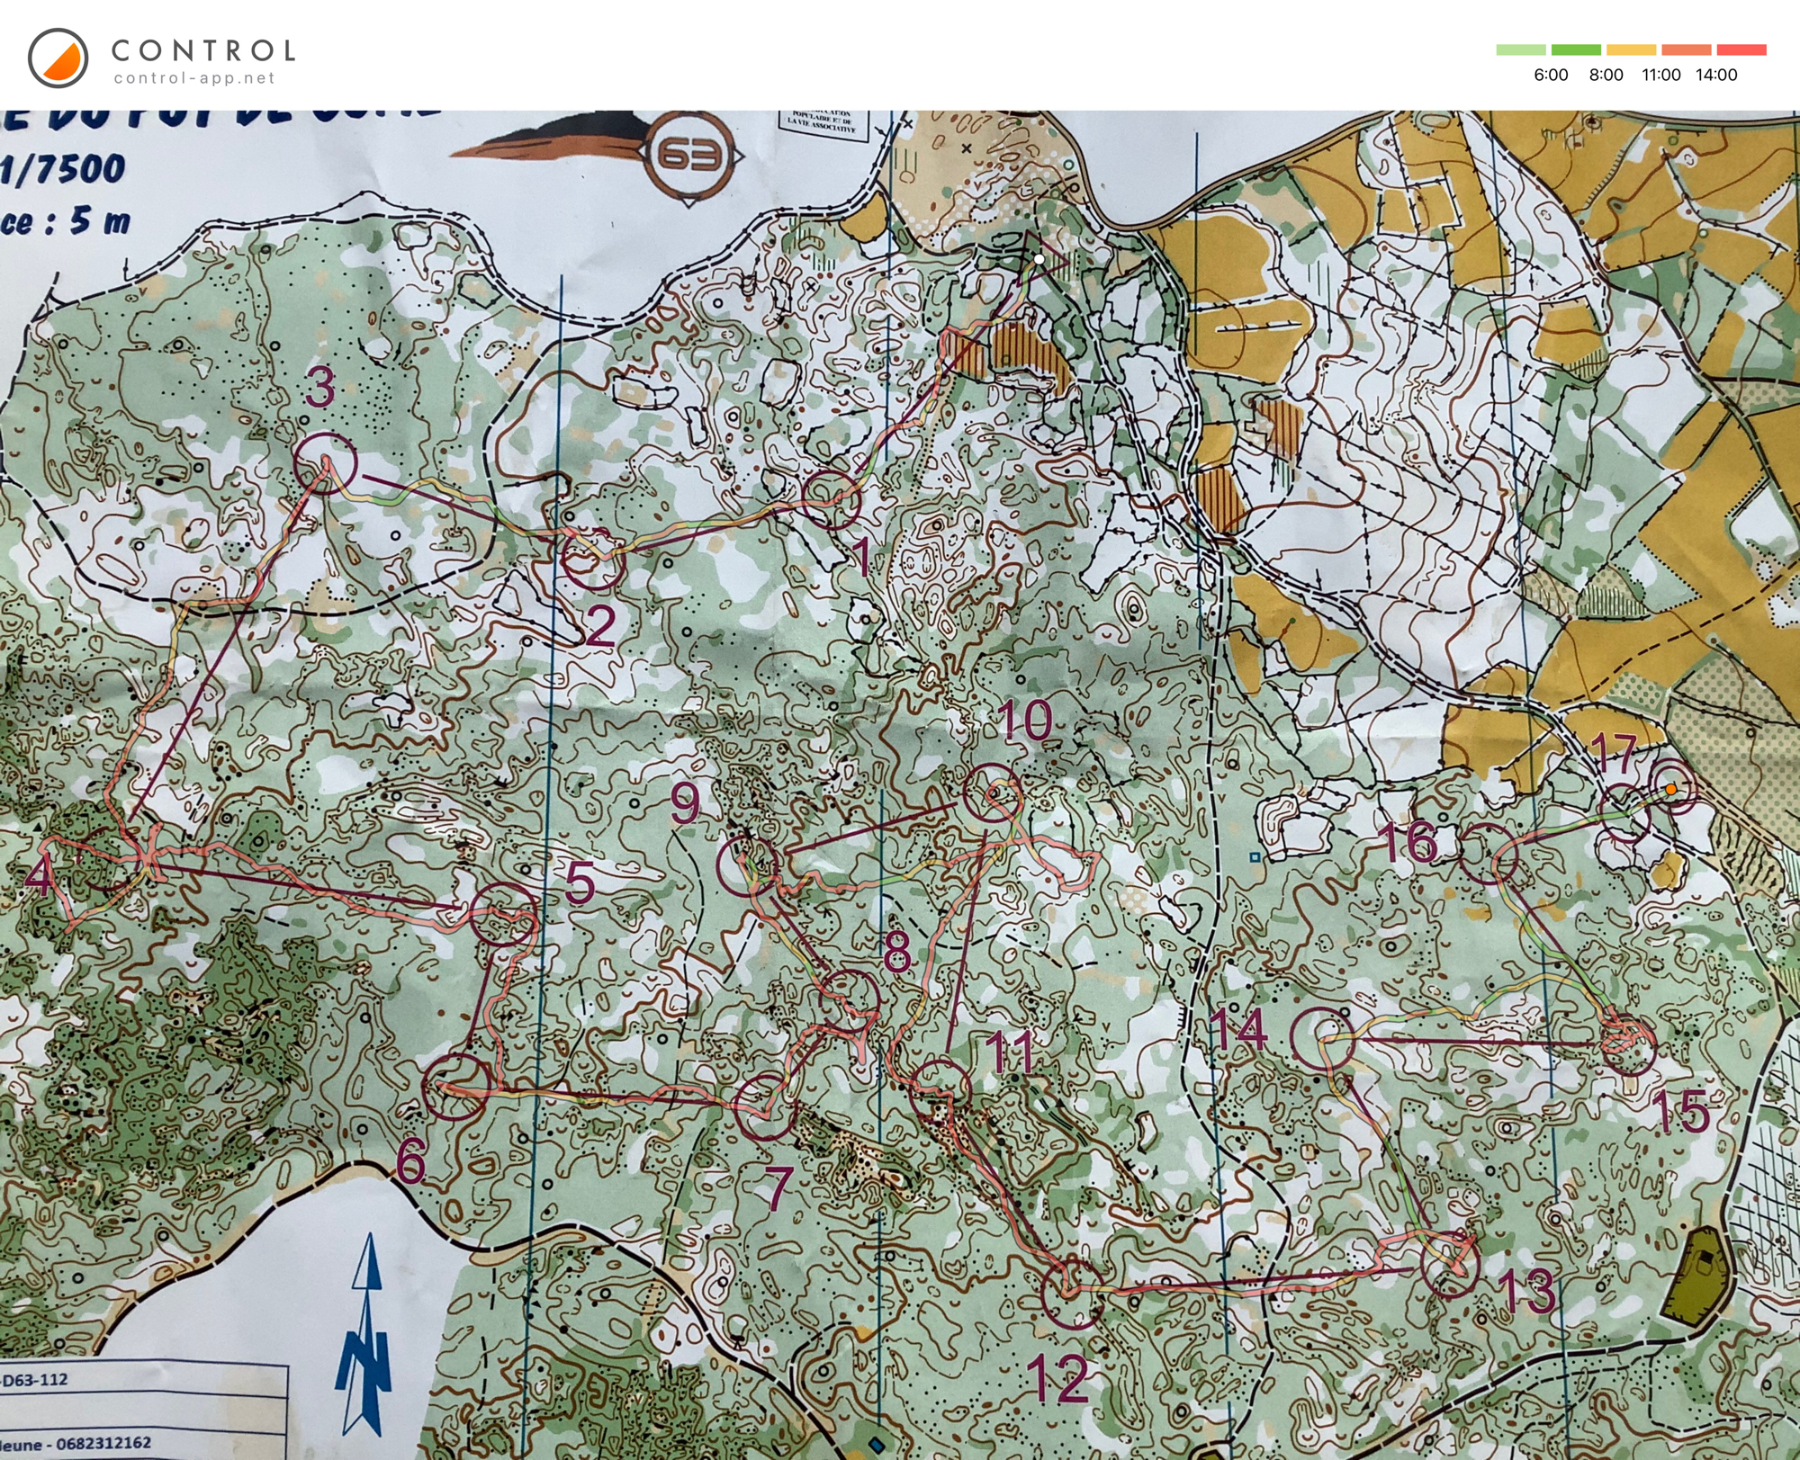Screen dimensions: 1800x1460
Task: Select the light green 6:00 pace swatch
Action: pos(1521,51)
